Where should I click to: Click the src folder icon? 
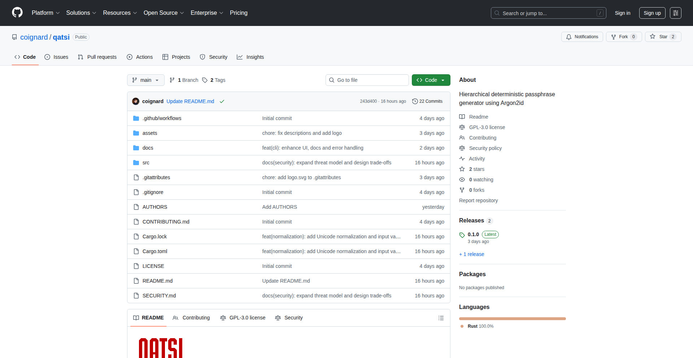136,163
